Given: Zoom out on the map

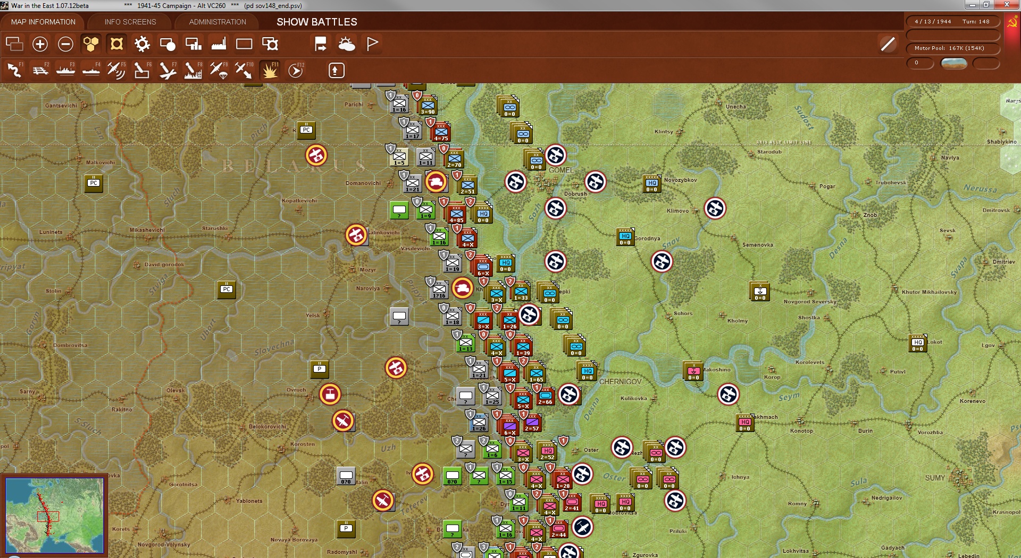Looking at the screenshot, I should point(65,45).
